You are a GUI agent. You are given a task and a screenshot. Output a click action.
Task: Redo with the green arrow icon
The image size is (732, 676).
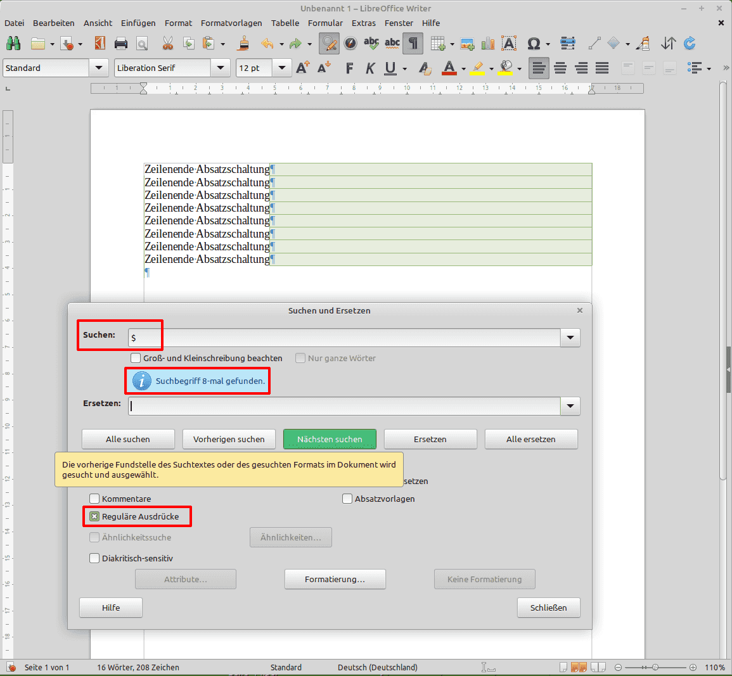295,43
